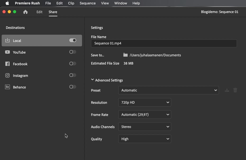Select the Instagram destination row label
This screenshot has width=246, height=160.
point(21,75)
